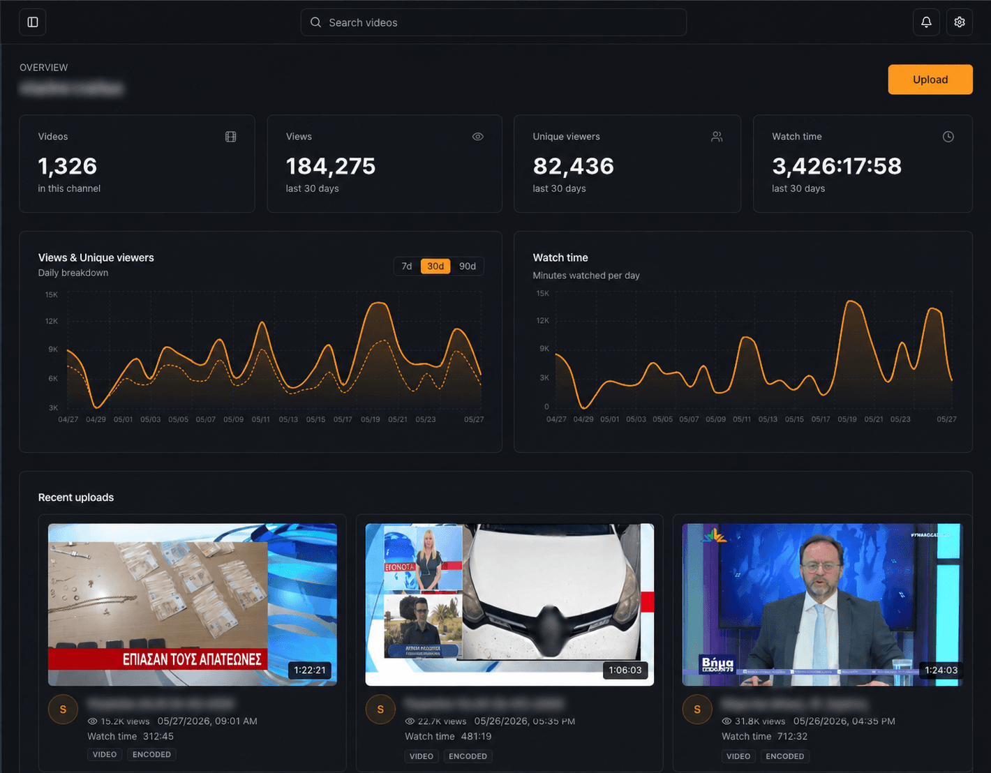The width and height of the screenshot is (991, 773).
Task: Click the Upload button
Action: pos(930,80)
